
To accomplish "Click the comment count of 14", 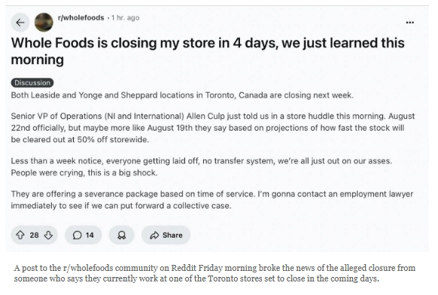I will [90, 236].
